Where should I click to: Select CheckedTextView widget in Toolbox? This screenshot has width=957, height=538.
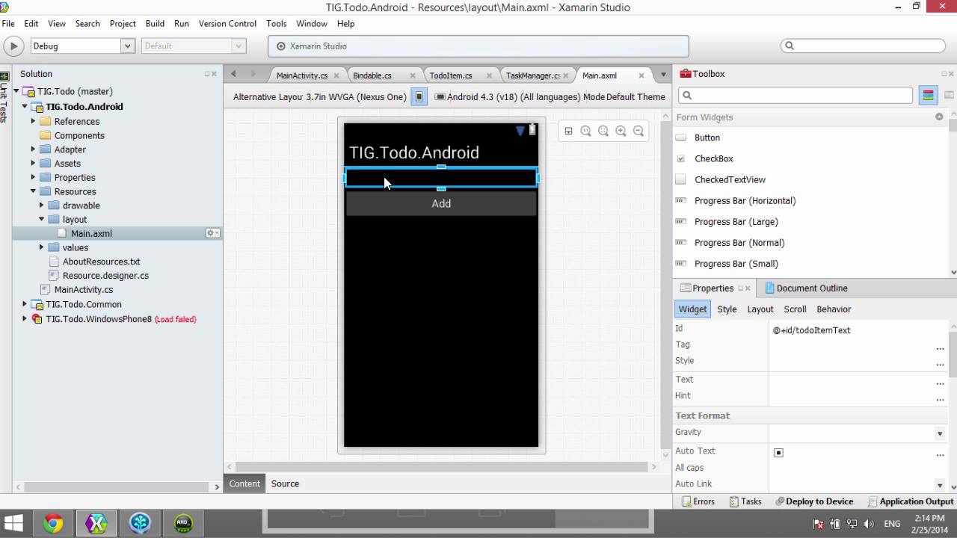pyautogui.click(x=730, y=179)
